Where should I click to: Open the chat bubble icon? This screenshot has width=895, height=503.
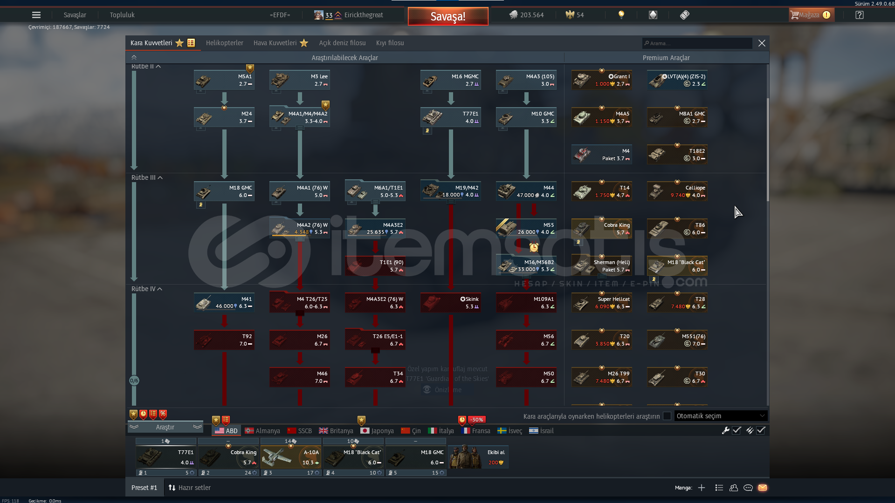748,488
